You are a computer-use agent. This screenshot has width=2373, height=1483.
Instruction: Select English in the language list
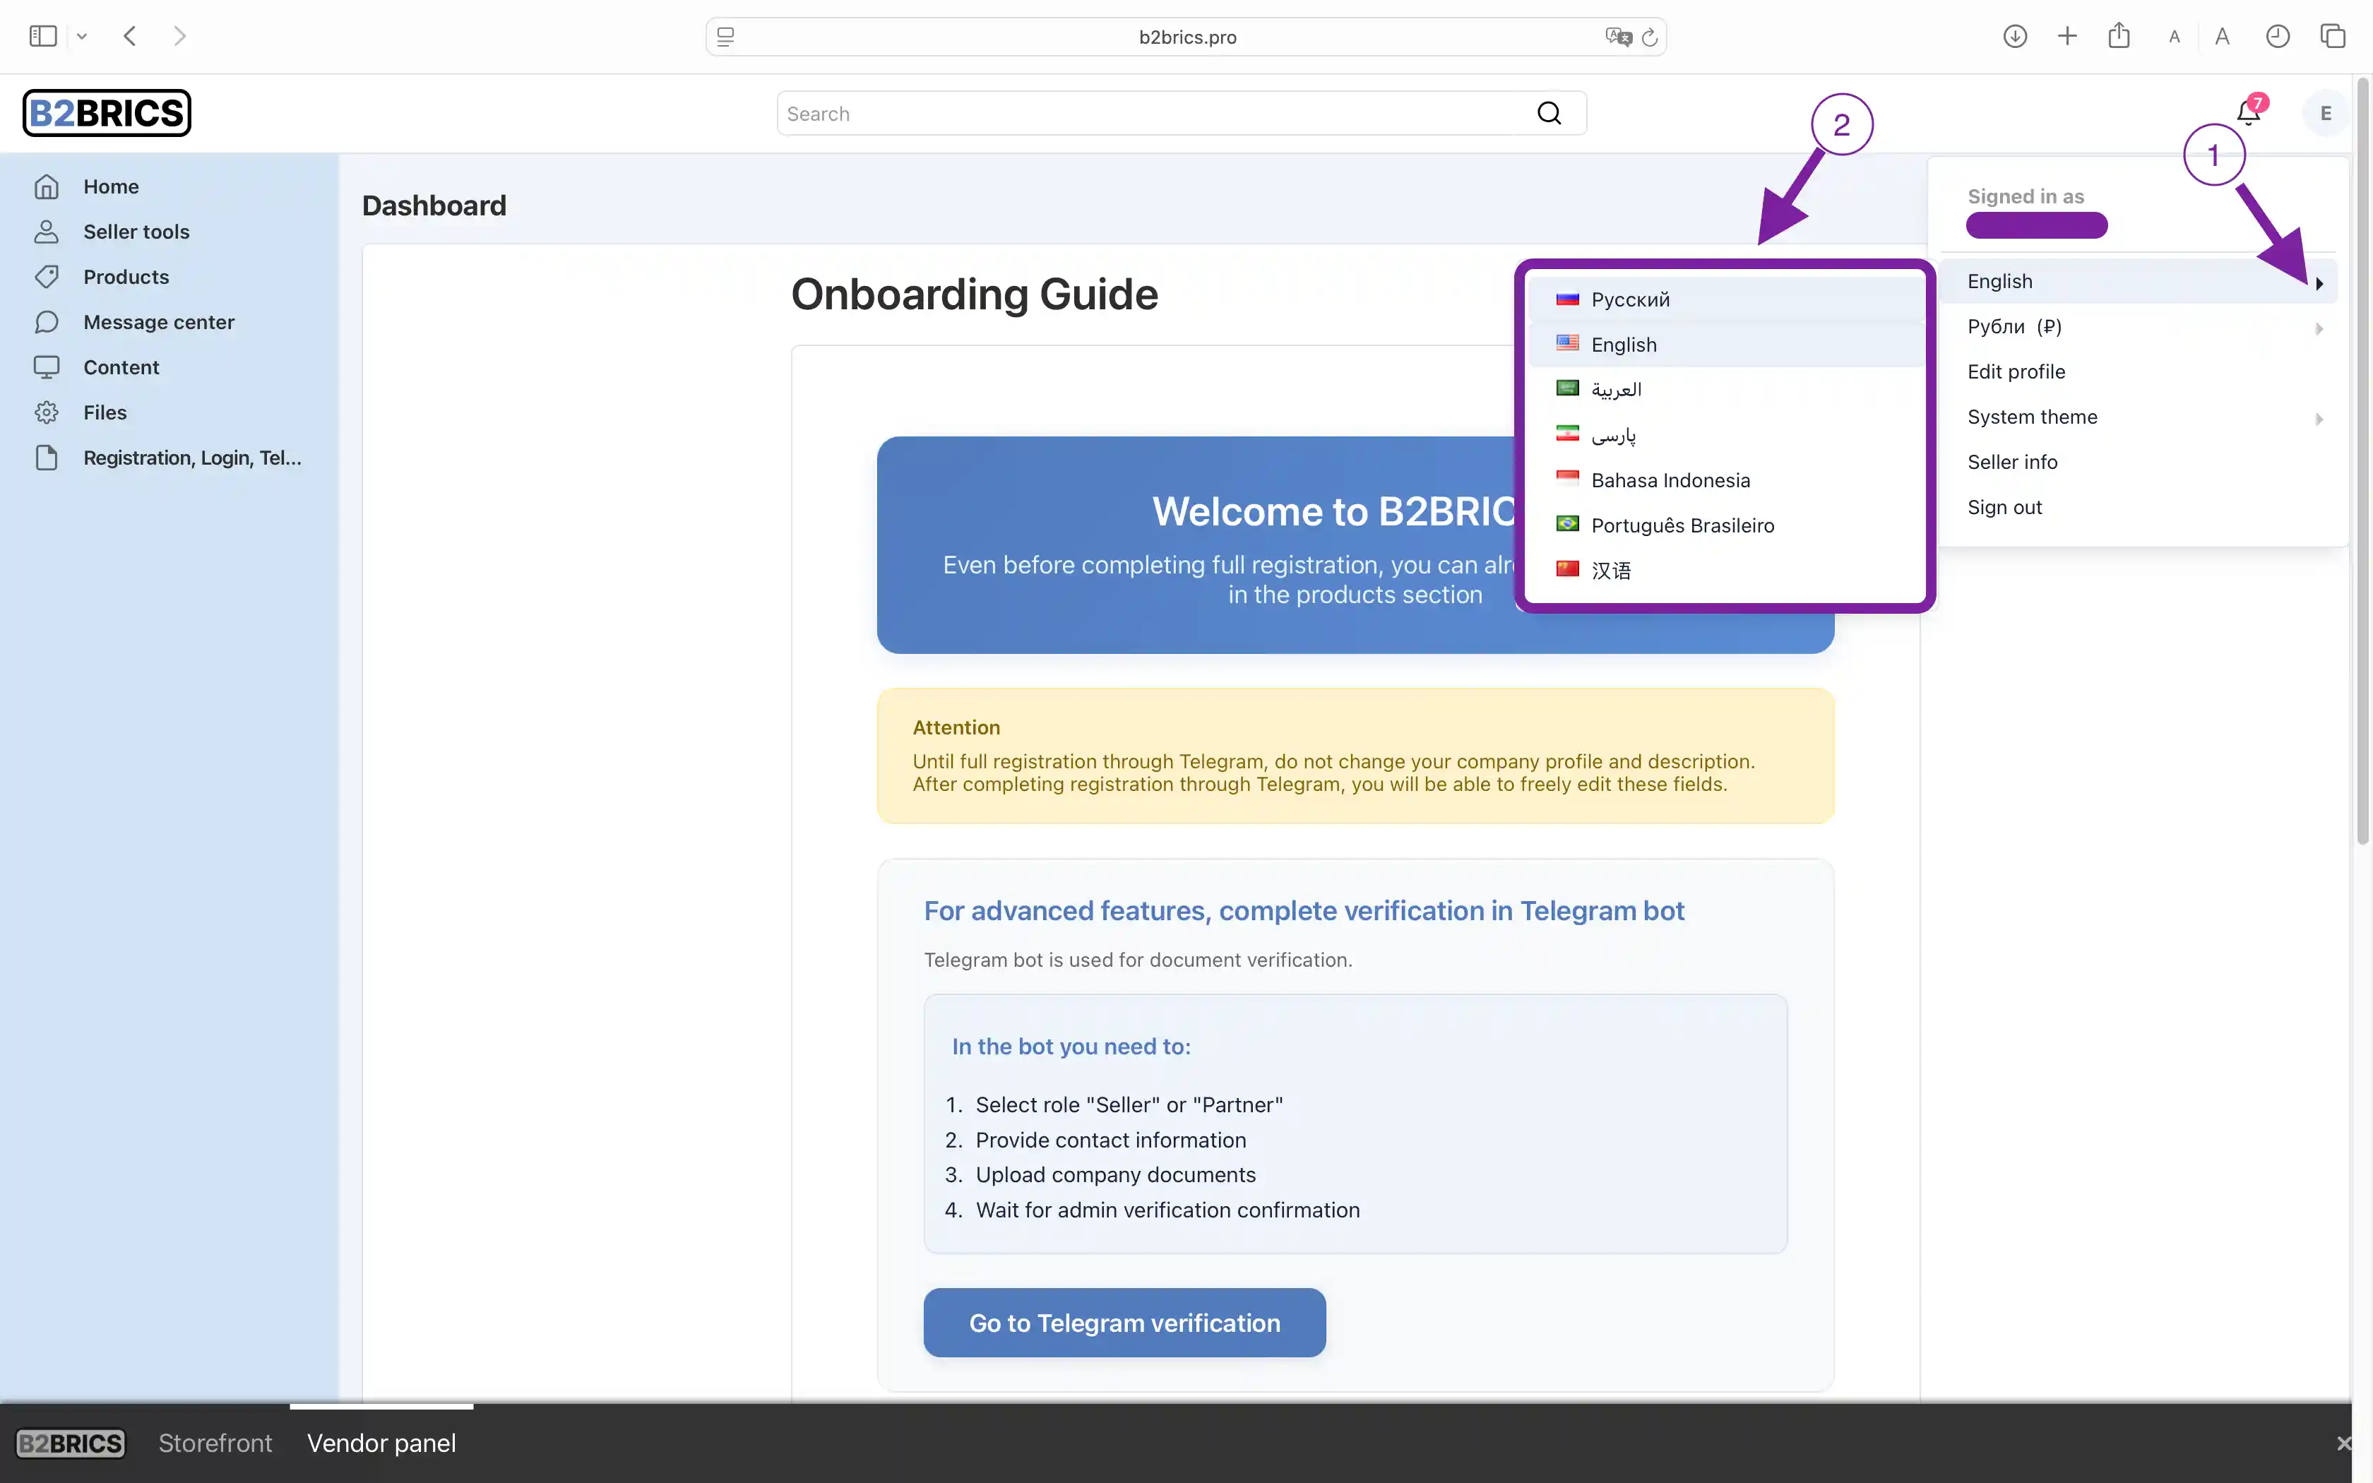pos(1726,345)
